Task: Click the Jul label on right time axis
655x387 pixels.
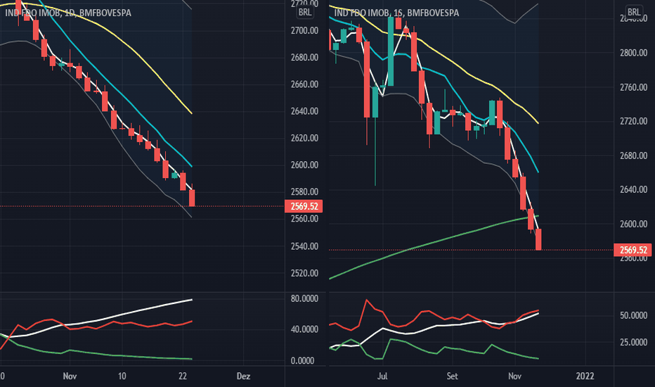Action: [382, 376]
